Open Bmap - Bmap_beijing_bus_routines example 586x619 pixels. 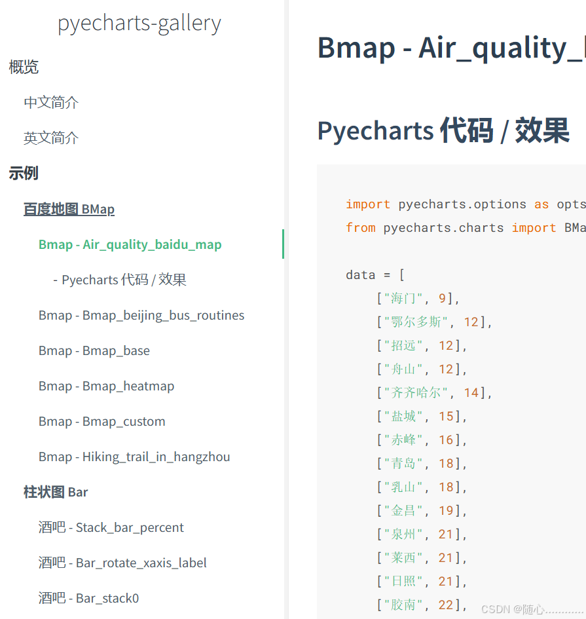[x=141, y=316]
